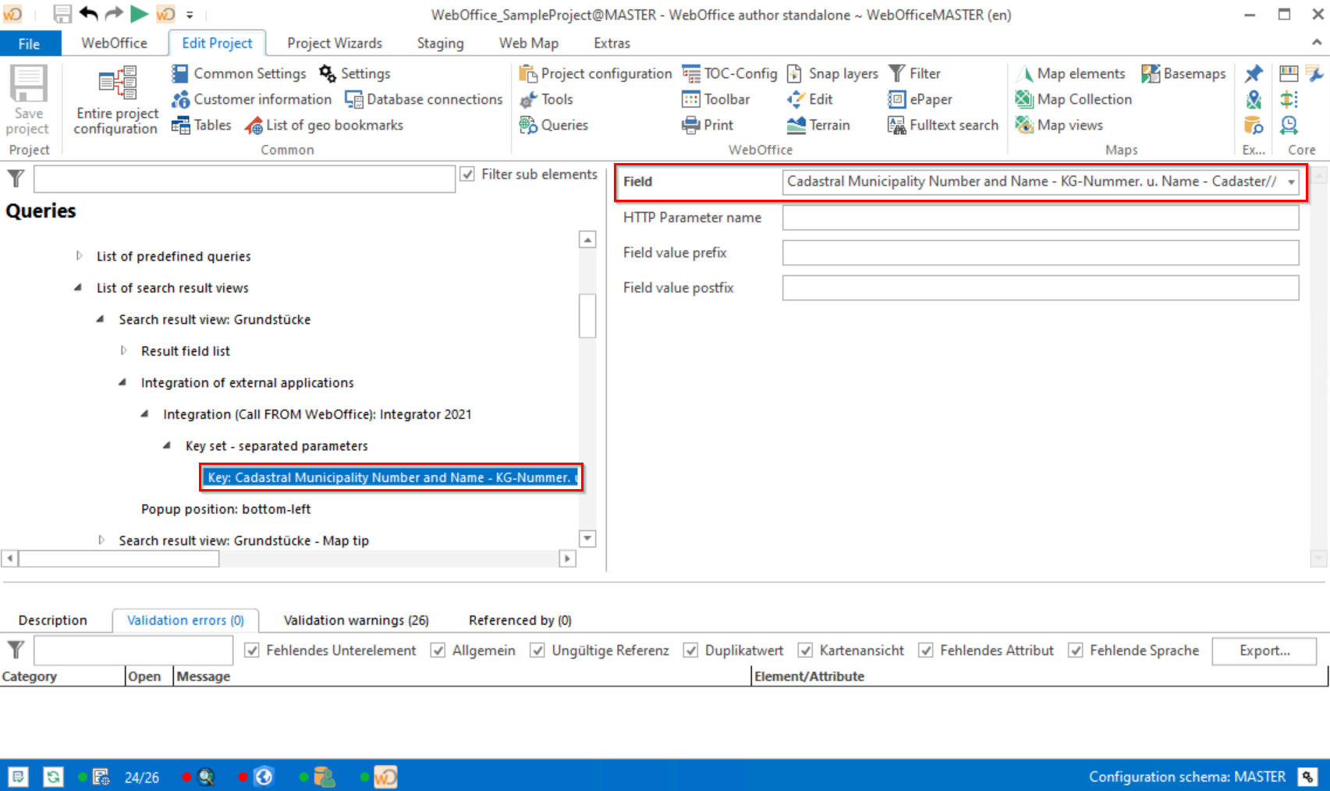Collapse the Key set - separated parameters node
The image size is (1330, 791).
coord(166,445)
